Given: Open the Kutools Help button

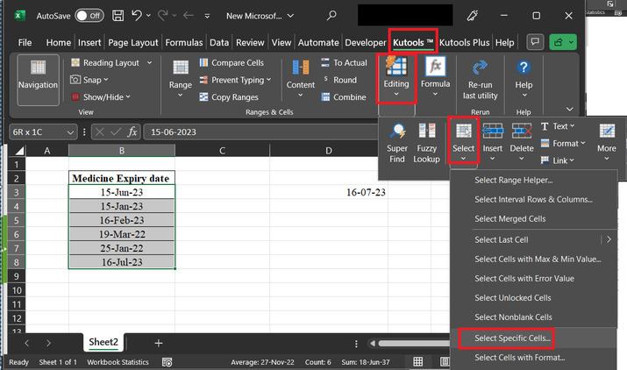Looking at the screenshot, I should (524, 79).
